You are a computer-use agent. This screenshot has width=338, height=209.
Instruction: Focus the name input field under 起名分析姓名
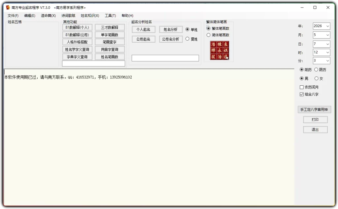tap(165, 58)
